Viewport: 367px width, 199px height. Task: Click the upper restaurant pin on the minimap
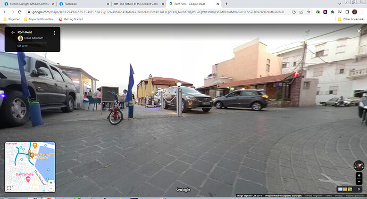(x=35, y=146)
